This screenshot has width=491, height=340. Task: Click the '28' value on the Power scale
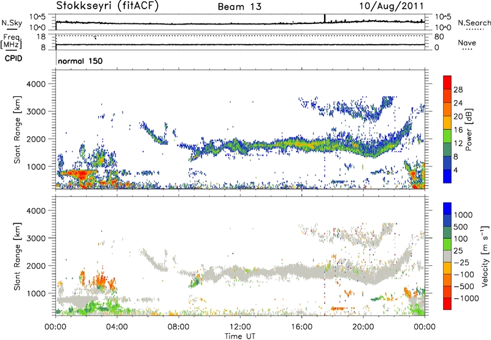click(458, 90)
